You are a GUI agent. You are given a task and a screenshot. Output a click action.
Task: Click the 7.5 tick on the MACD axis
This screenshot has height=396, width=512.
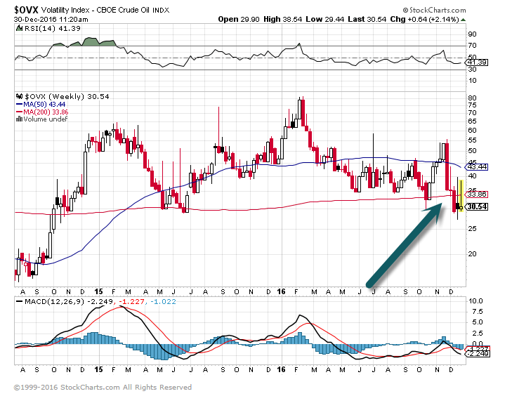click(478, 312)
